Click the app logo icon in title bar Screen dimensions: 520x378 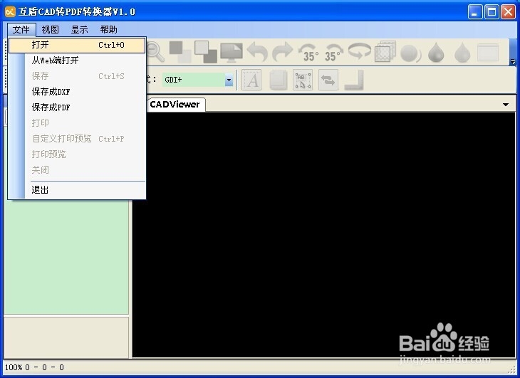(10, 12)
